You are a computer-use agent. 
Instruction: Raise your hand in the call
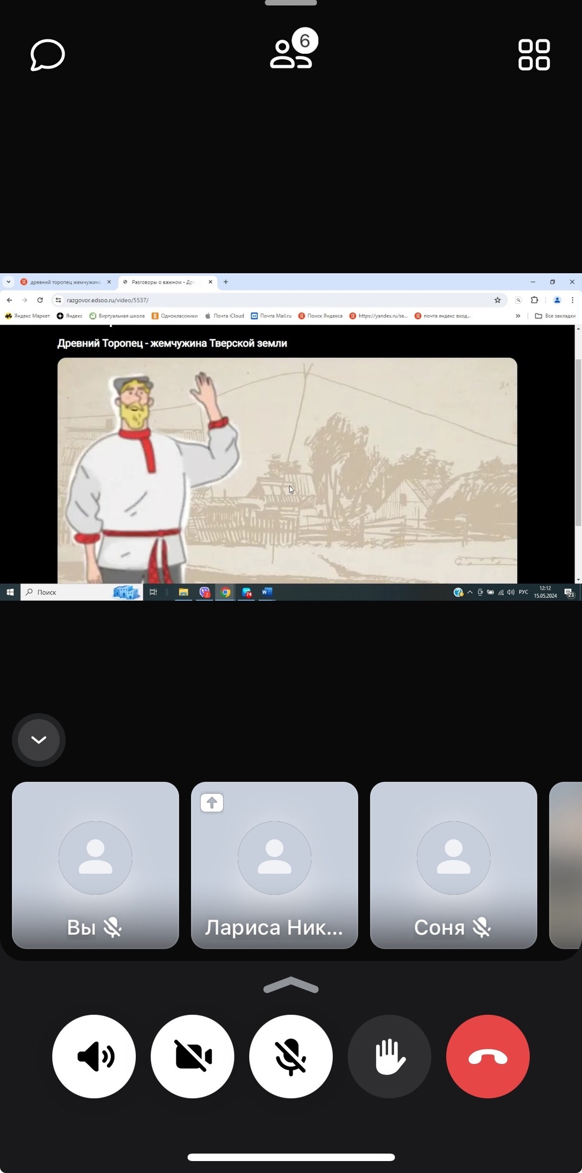point(389,1056)
